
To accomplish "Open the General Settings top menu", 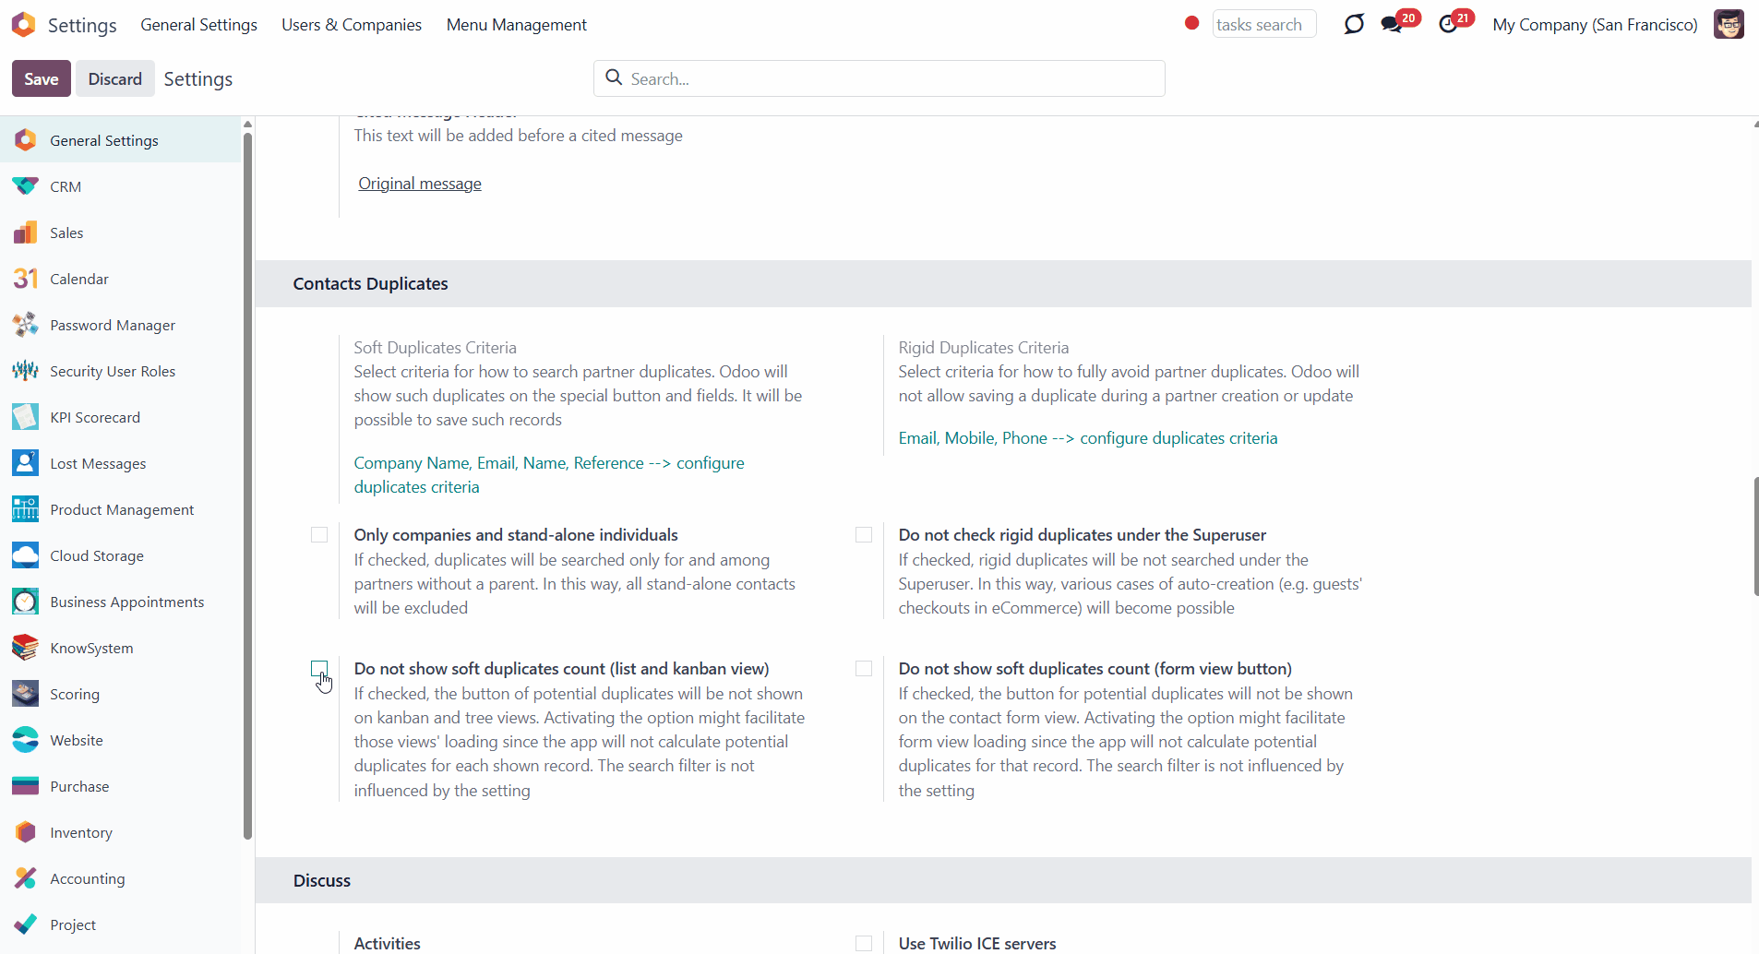I will tap(198, 25).
